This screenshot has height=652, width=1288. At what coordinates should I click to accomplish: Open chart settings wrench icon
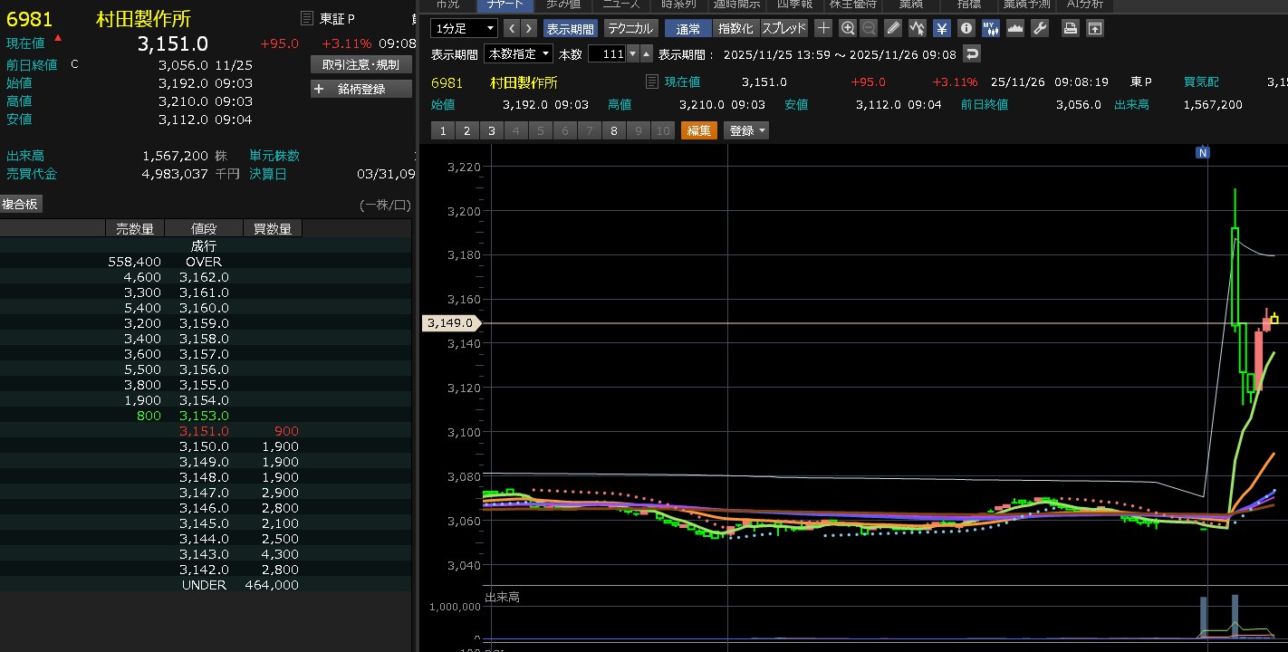[x=1040, y=28]
